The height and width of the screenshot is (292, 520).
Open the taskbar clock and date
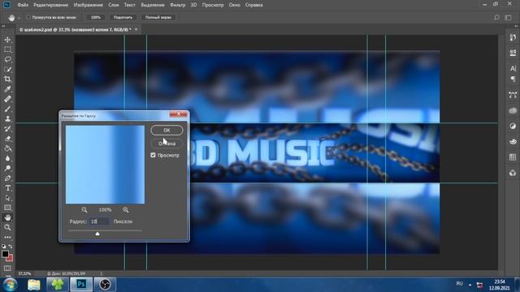(500, 285)
